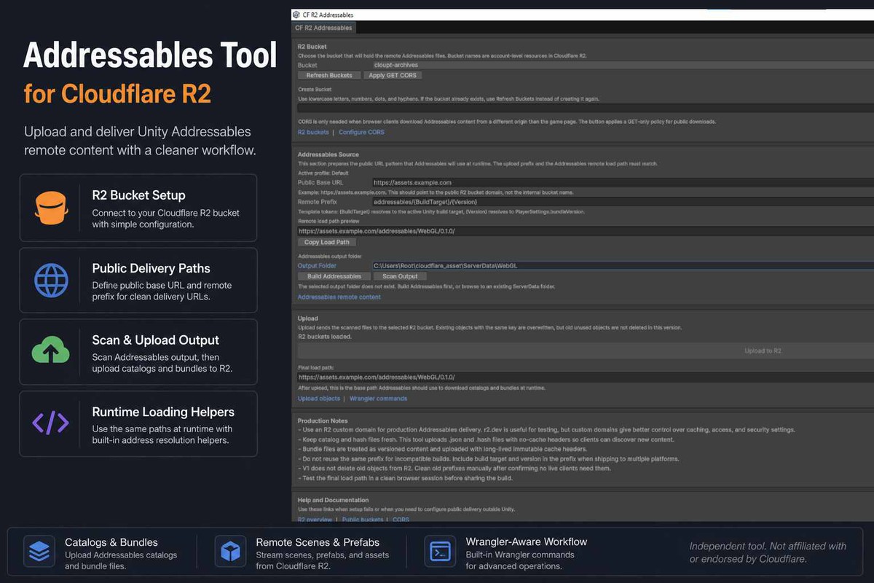Viewport: 874px width, 583px height.
Task: Click the Output Folder link label
Action: (317, 266)
